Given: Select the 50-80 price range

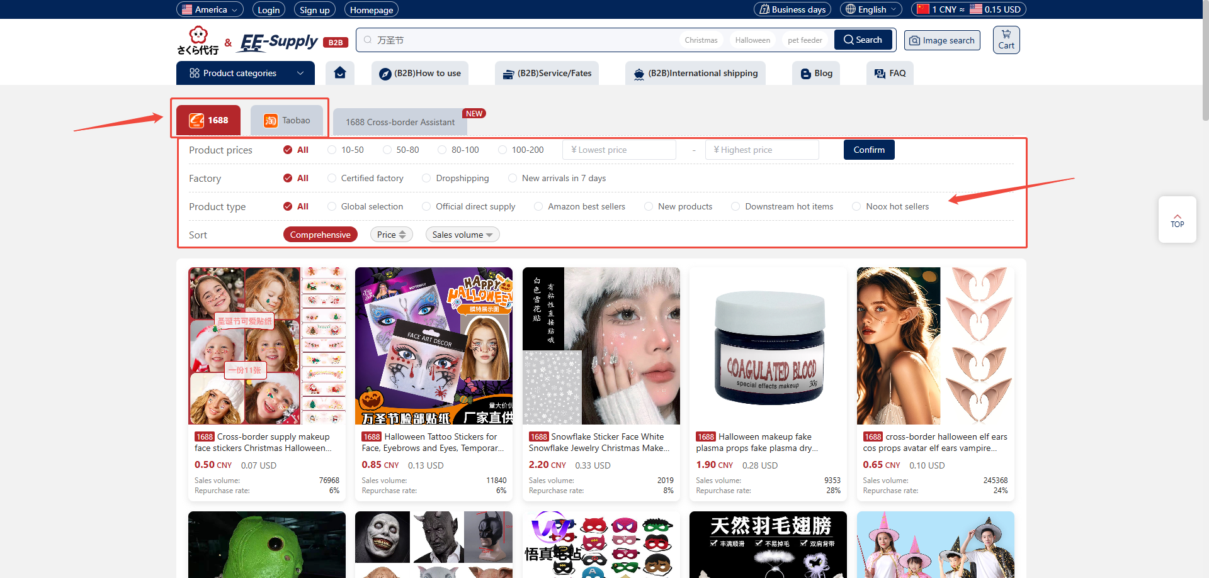Looking at the screenshot, I should point(400,150).
